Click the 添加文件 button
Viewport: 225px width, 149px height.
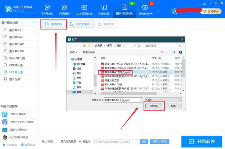(53, 24)
